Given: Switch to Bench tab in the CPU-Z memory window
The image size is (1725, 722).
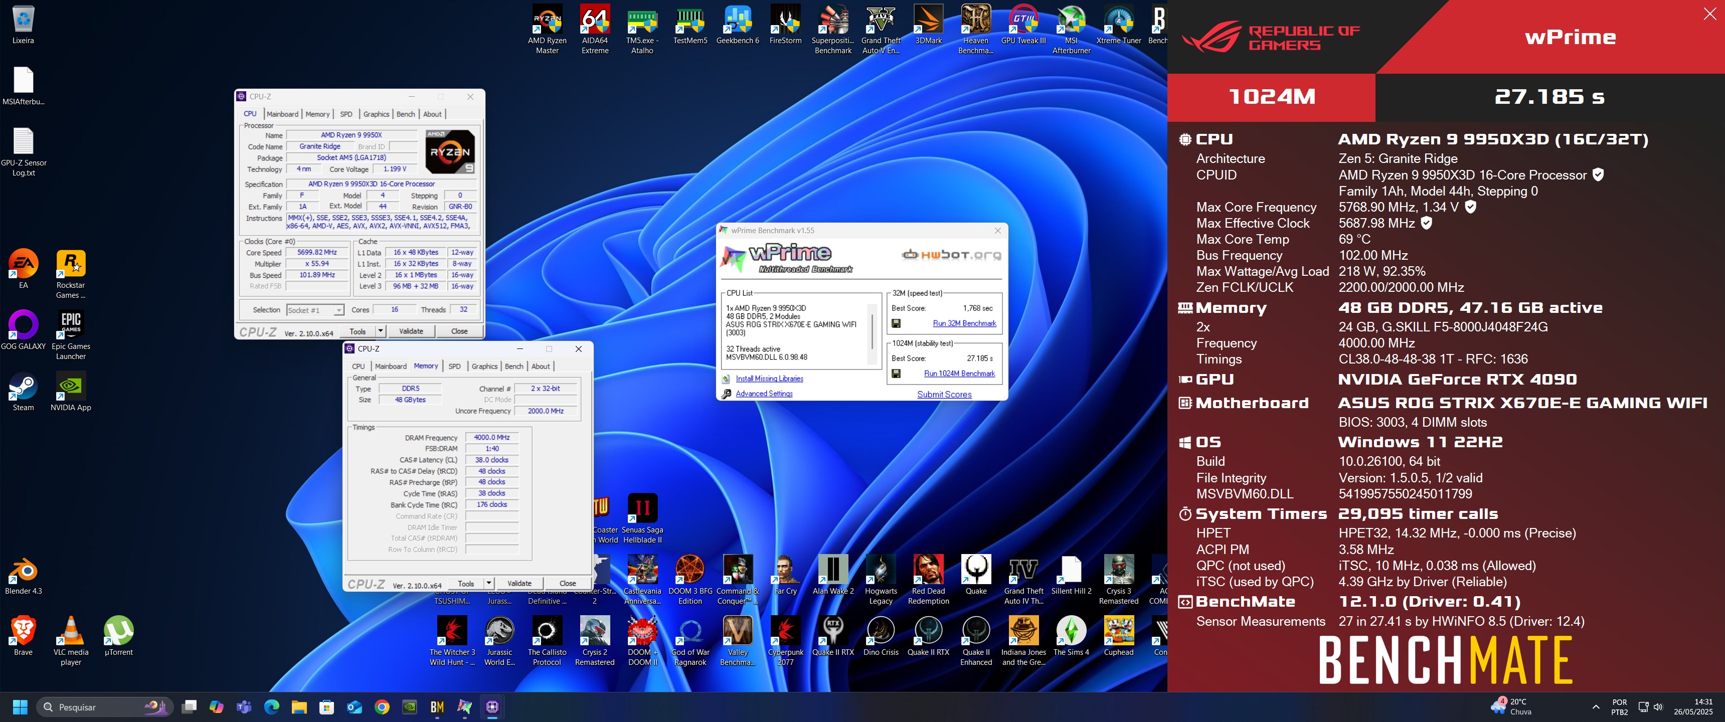Looking at the screenshot, I should pos(514,367).
